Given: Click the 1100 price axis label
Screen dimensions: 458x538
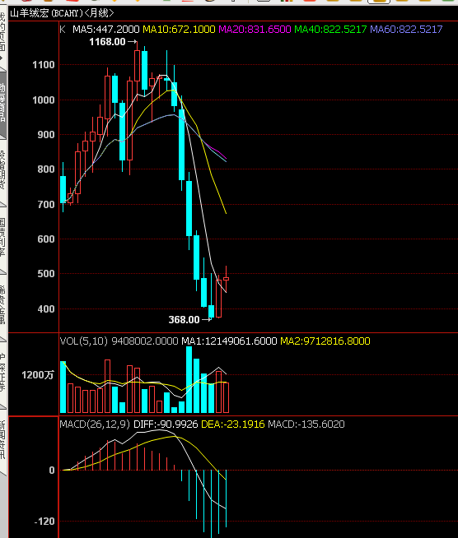Looking at the screenshot, I should (x=44, y=65).
